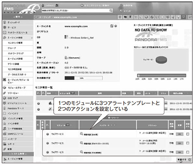Toggle first monitor item status circle
Viewport: 195px width, 165px height.
[x=39, y=104]
